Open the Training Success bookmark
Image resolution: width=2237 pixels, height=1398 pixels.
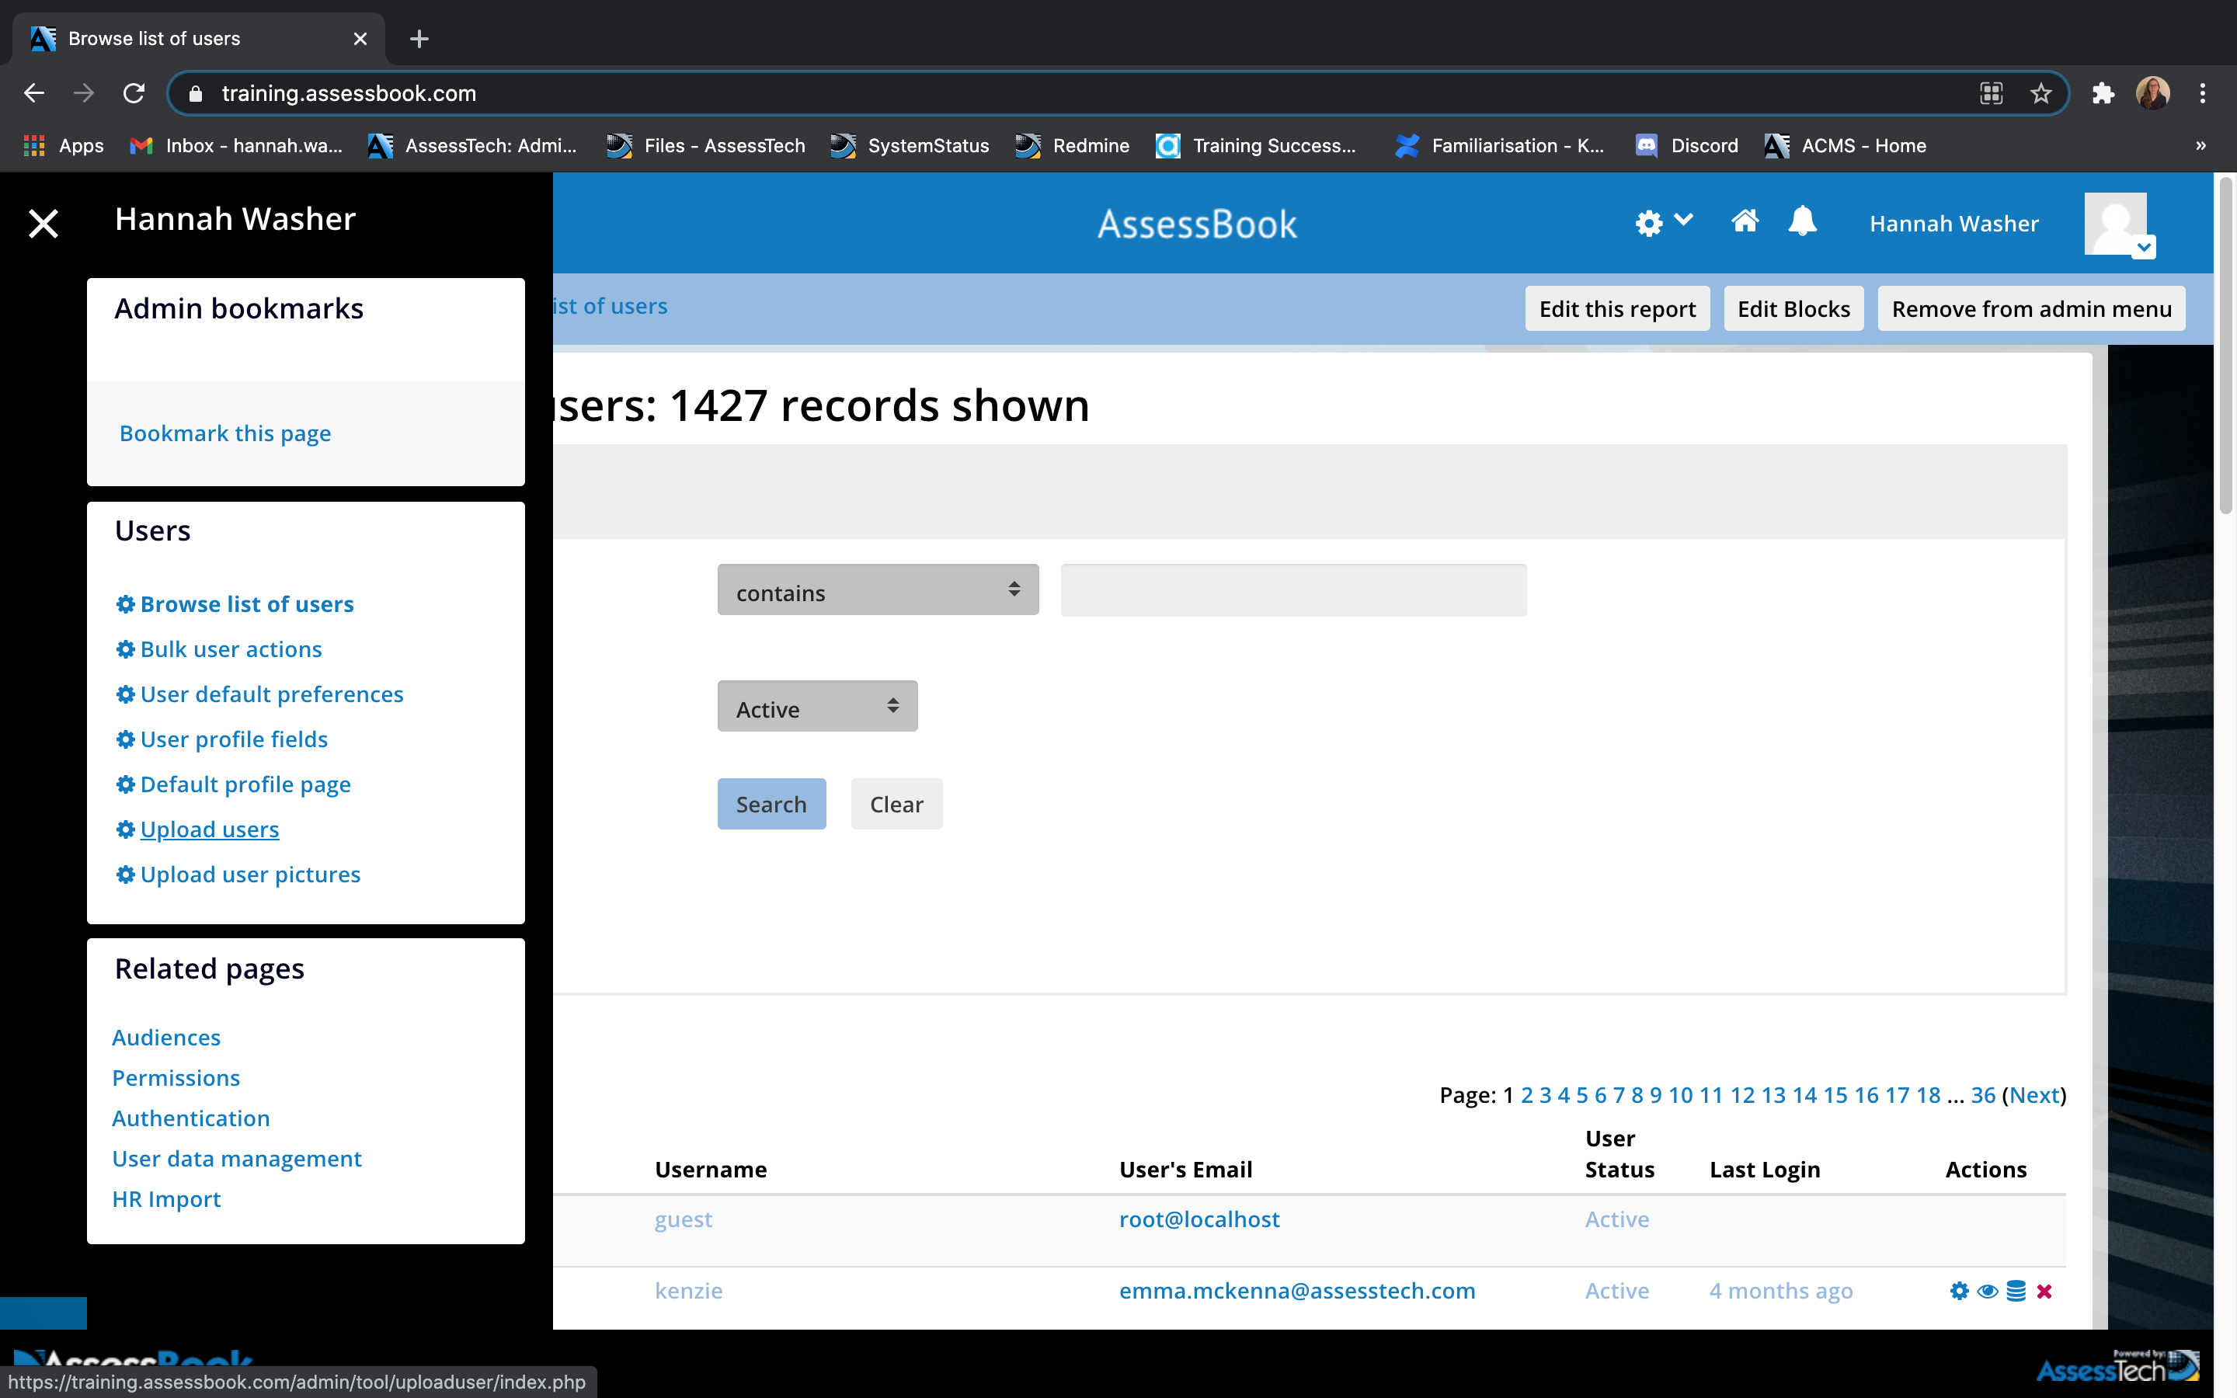click(x=1256, y=145)
